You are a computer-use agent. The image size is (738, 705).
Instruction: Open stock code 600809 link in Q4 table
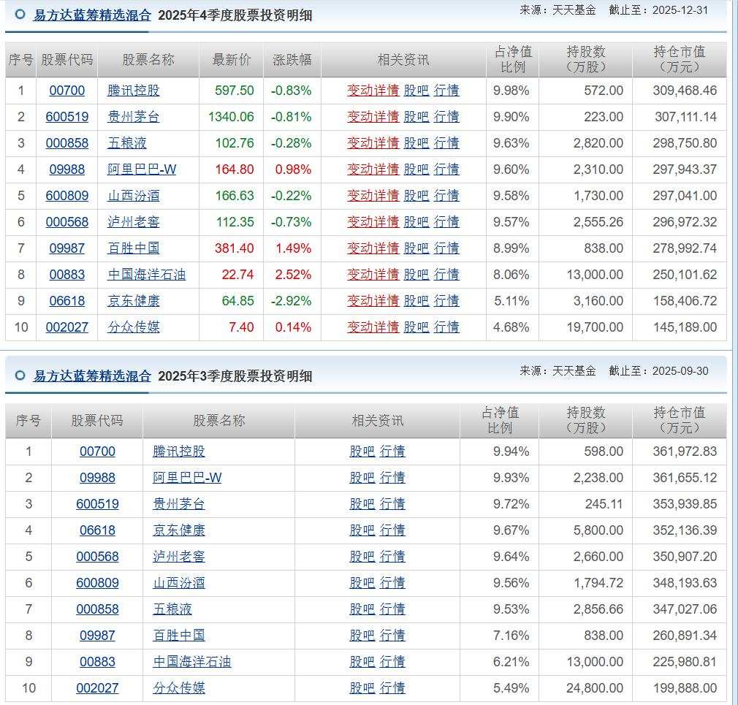coord(66,196)
